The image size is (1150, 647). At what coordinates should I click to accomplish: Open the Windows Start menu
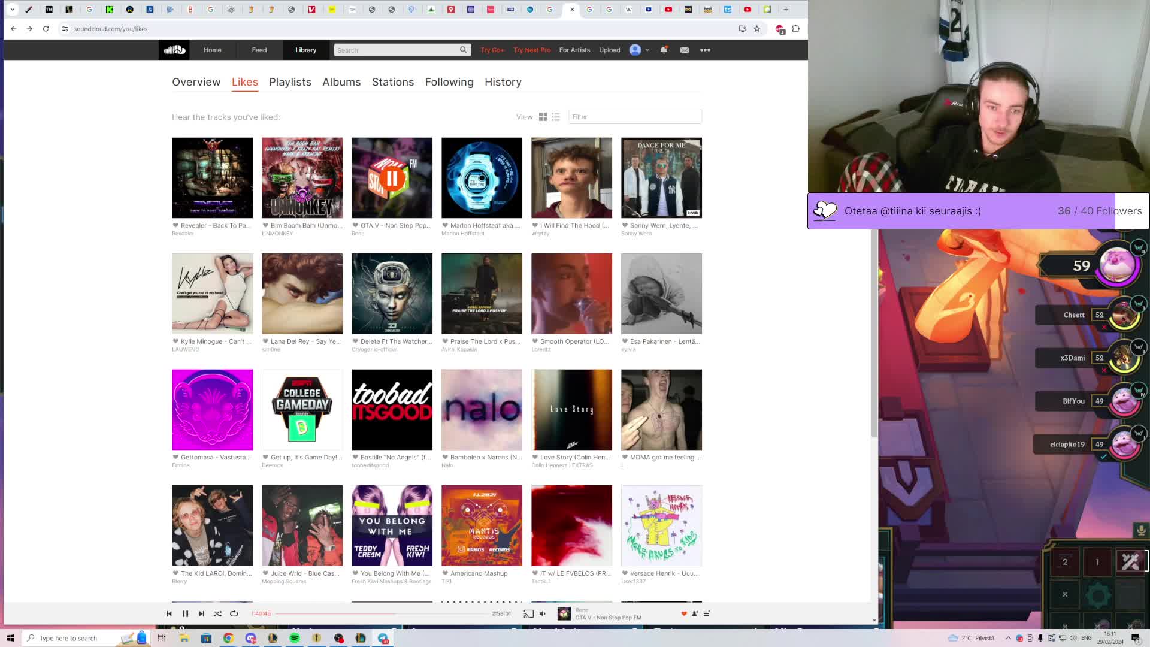[10, 638]
